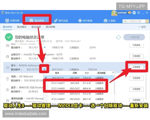
Task: Click 无需更新 button for Intel Thermal Subsystem
Action: click(x=136, y=56)
